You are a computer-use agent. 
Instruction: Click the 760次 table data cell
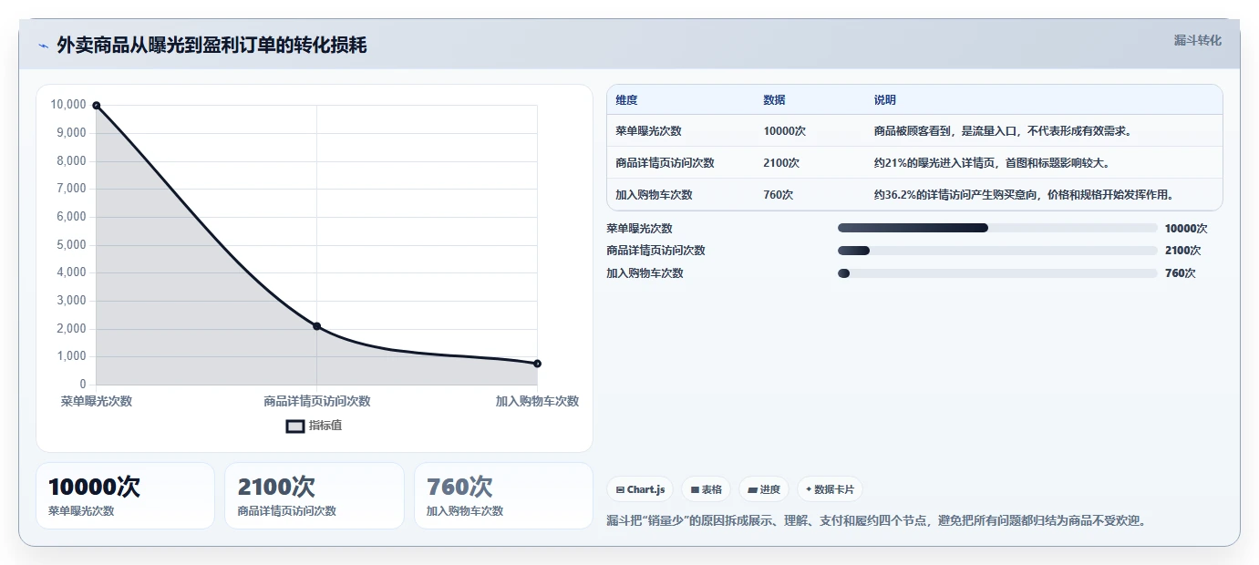pos(778,195)
